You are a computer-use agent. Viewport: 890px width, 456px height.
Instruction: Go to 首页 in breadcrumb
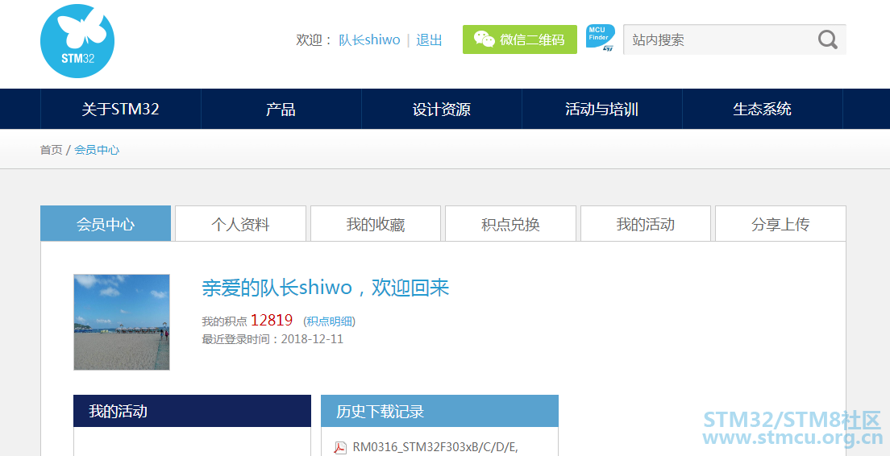tap(51, 150)
